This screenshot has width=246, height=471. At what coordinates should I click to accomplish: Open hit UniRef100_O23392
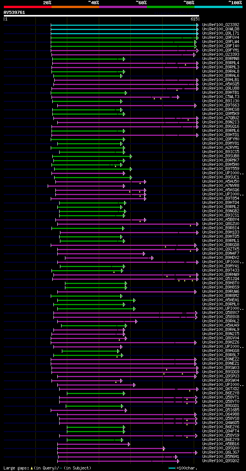coord(221,25)
